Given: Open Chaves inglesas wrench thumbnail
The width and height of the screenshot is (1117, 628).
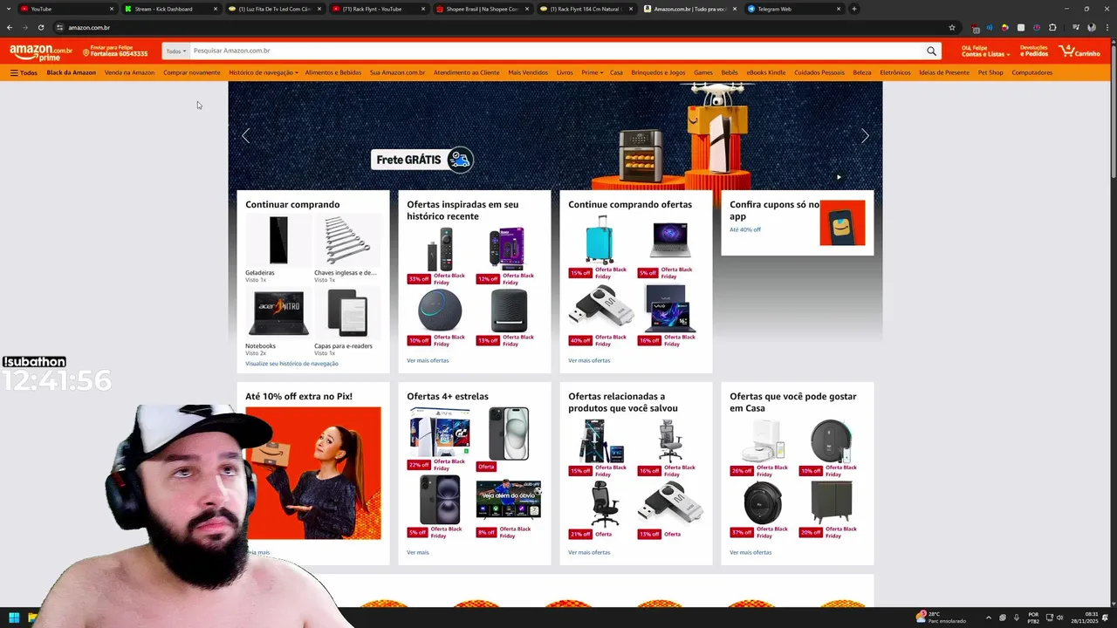Looking at the screenshot, I should (347, 241).
